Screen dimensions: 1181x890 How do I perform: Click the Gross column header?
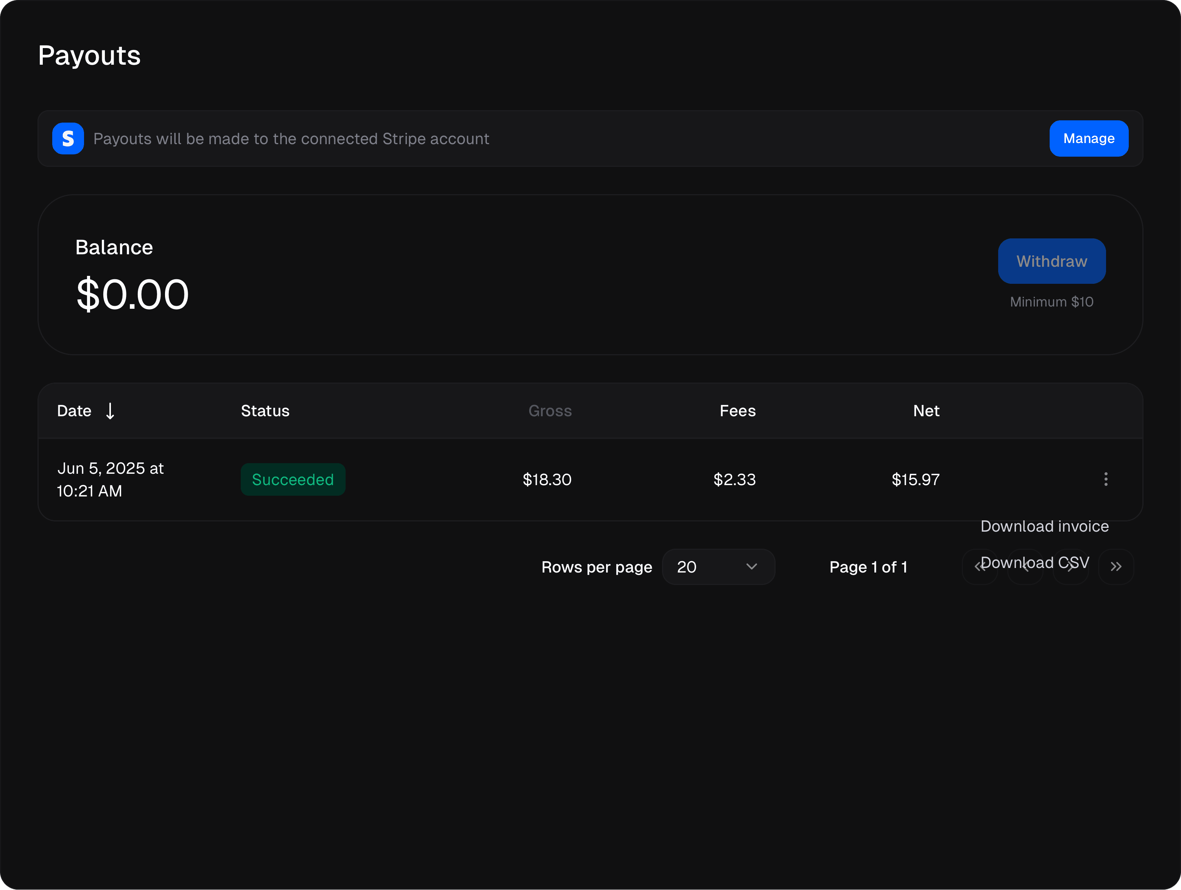[549, 411]
